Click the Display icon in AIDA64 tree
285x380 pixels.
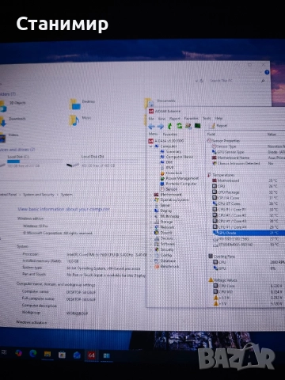(157, 211)
